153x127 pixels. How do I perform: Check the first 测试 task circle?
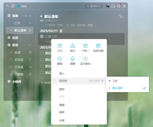(42, 53)
